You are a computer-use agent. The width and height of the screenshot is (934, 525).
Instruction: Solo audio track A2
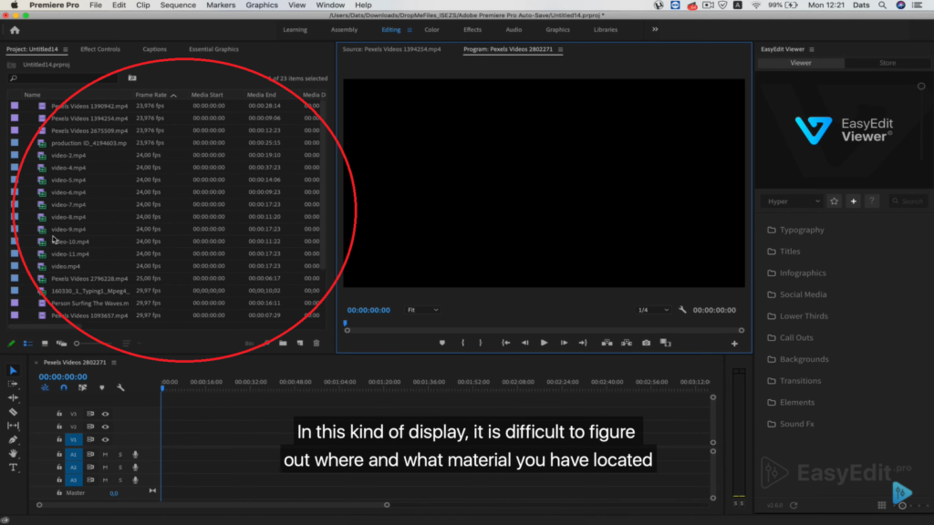pyautogui.click(x=120, y=468)
